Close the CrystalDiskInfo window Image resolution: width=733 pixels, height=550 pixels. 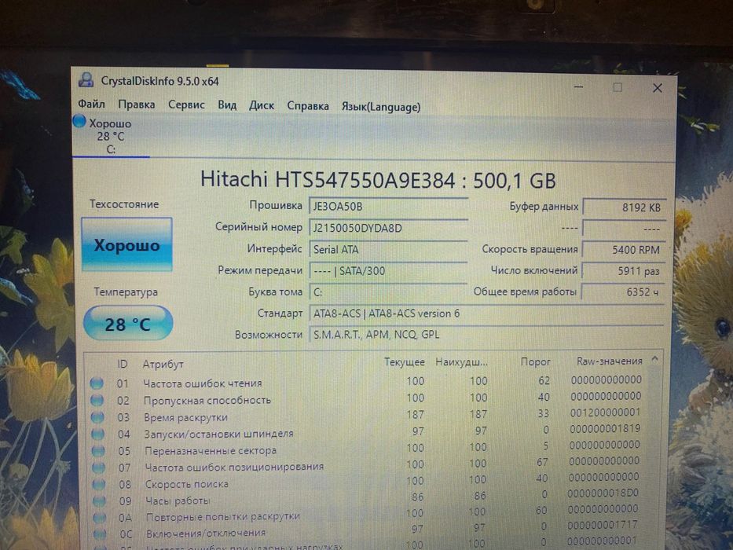658,88
